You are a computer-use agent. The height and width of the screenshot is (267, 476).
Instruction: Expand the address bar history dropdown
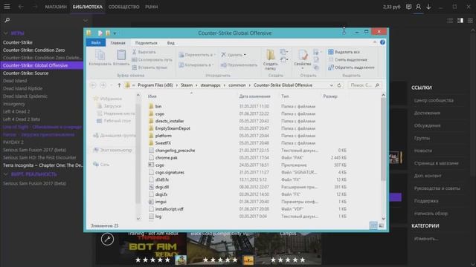[331, 85]
